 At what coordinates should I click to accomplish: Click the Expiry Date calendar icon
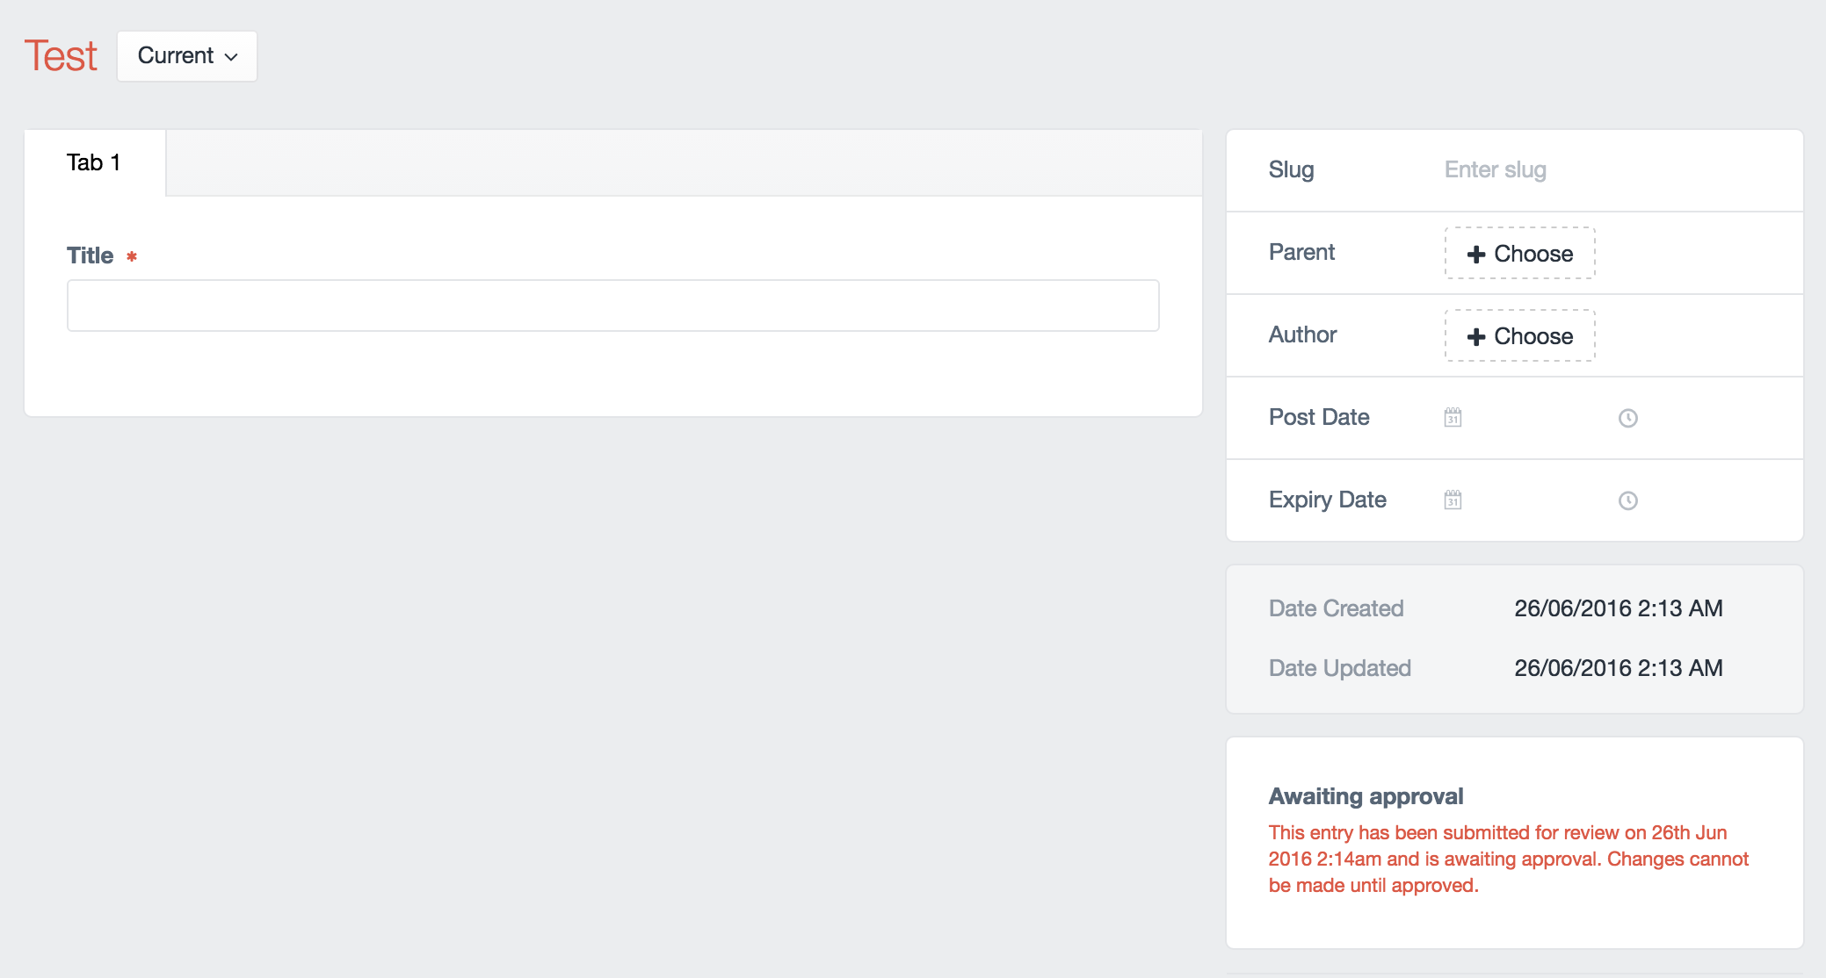click(1453, 500)
